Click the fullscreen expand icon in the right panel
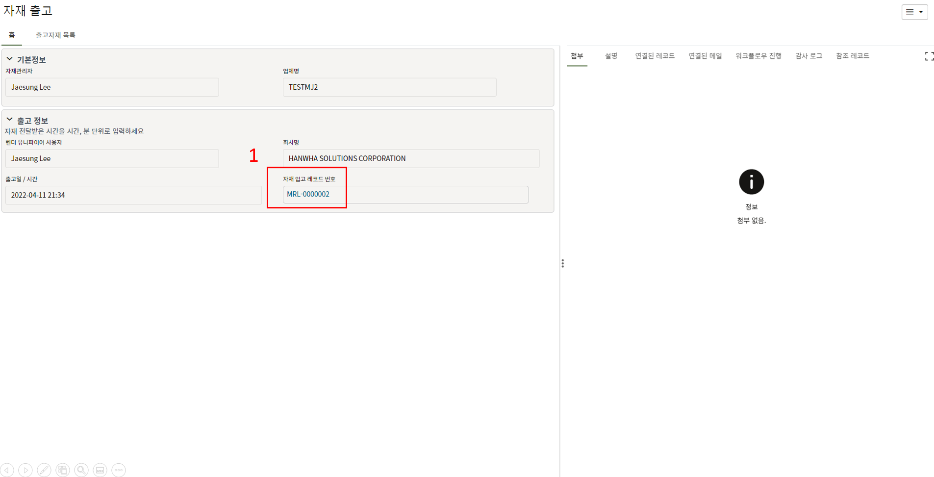 [x=929, y=56]
